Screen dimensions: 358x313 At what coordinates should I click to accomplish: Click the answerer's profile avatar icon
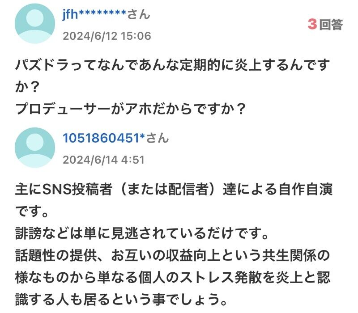coord(35,148)
